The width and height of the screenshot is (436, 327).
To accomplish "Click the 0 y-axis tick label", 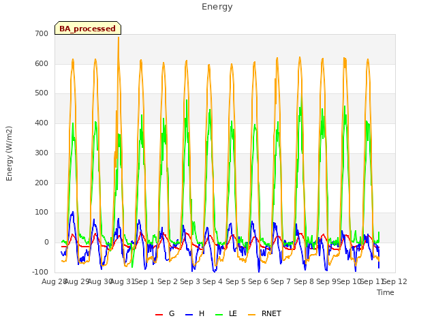I will pos(46,243).
